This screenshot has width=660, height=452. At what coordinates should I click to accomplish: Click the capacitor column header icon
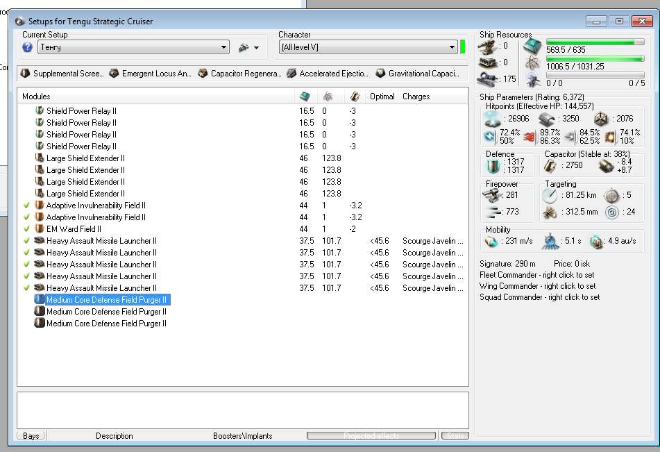355,97
